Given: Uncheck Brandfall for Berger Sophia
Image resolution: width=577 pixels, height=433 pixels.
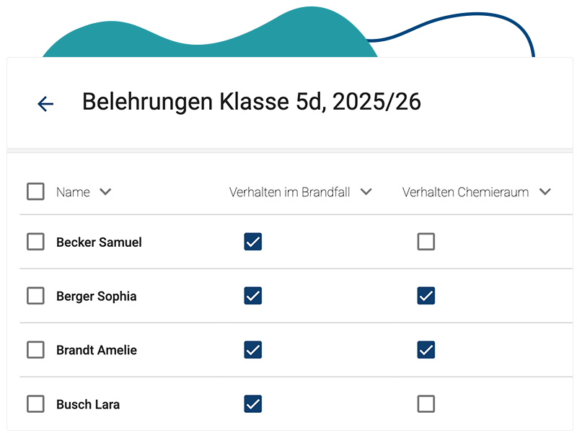Looking at the screenshot, I should [253, 296].
